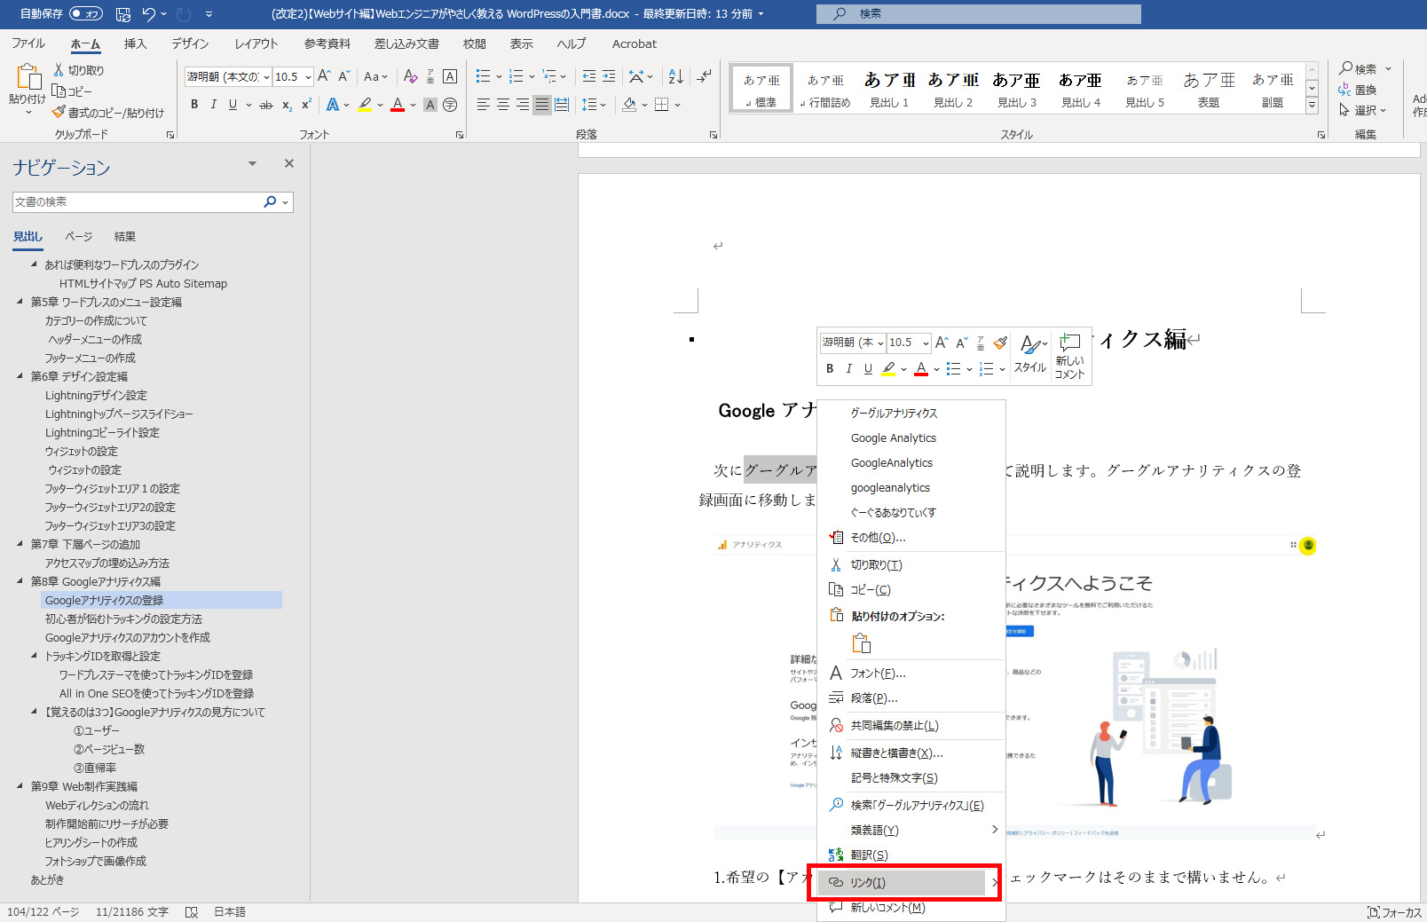Open ribbon font name combo box
The image size is (1427, 922).
(x=227, y=77)
